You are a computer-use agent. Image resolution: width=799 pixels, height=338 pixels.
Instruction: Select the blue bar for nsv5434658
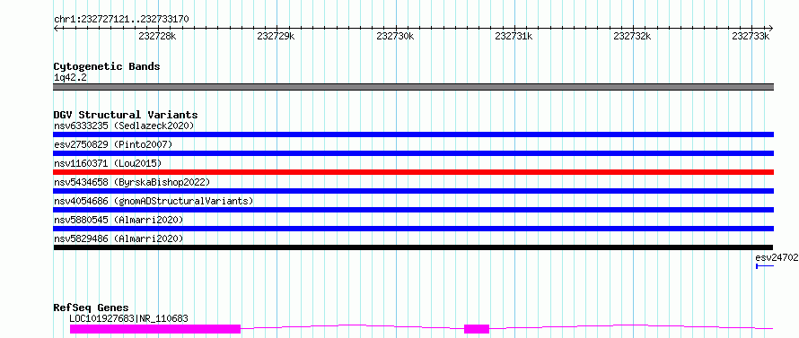(x=414, y=191)
